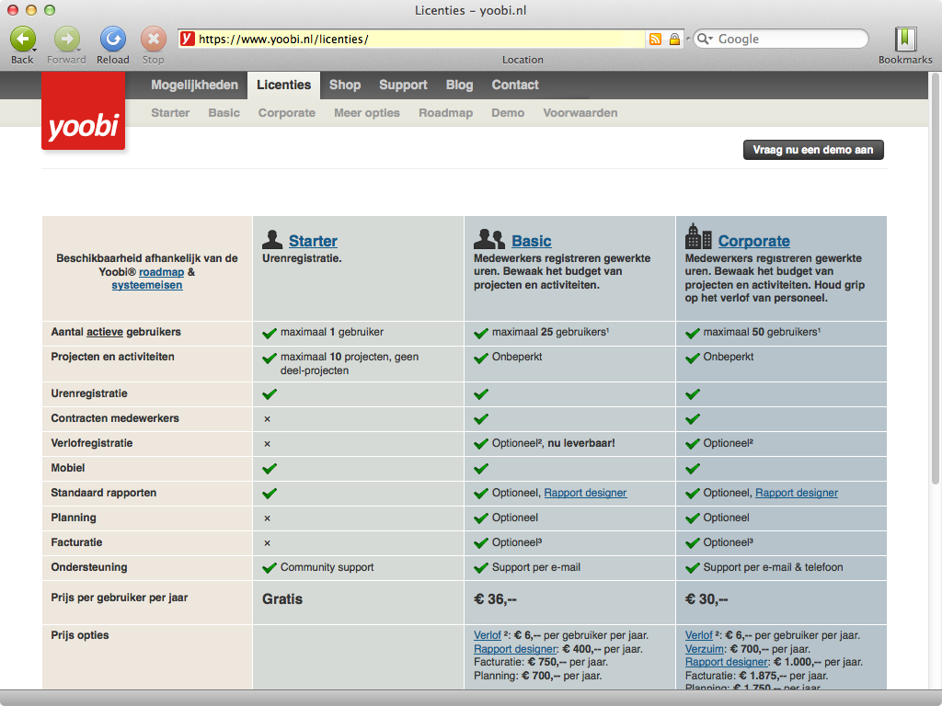Click the '€ 30,--' Corporate price
The image size is (942, 706).
(x=706, y=599)
